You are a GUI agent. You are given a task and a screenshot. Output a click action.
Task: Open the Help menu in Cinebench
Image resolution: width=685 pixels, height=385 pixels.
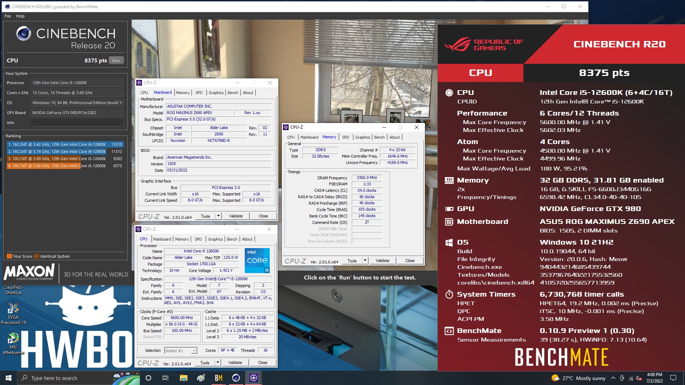[20, 16]
